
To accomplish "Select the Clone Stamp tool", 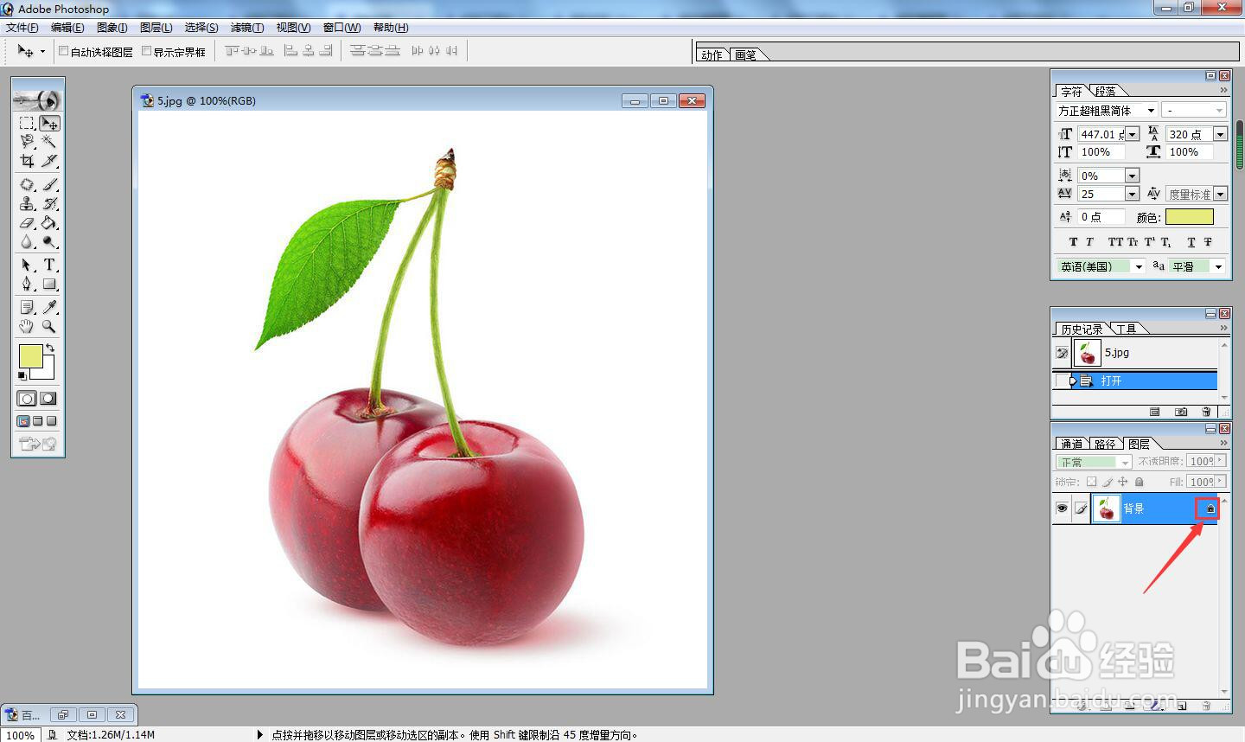I will 27,203.
